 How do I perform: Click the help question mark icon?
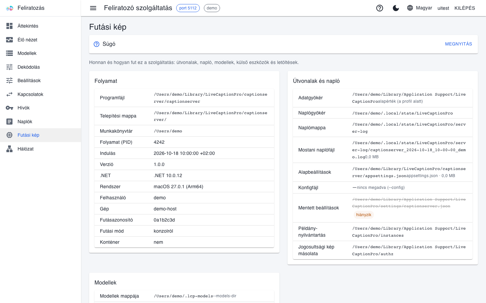pos(380,8)
